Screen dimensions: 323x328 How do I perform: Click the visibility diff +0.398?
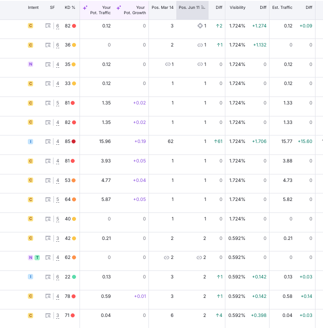click(258, 316)
